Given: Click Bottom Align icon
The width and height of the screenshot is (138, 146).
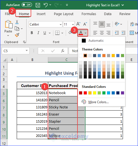Looking at the screenshot, I should [x=108, y=25].
